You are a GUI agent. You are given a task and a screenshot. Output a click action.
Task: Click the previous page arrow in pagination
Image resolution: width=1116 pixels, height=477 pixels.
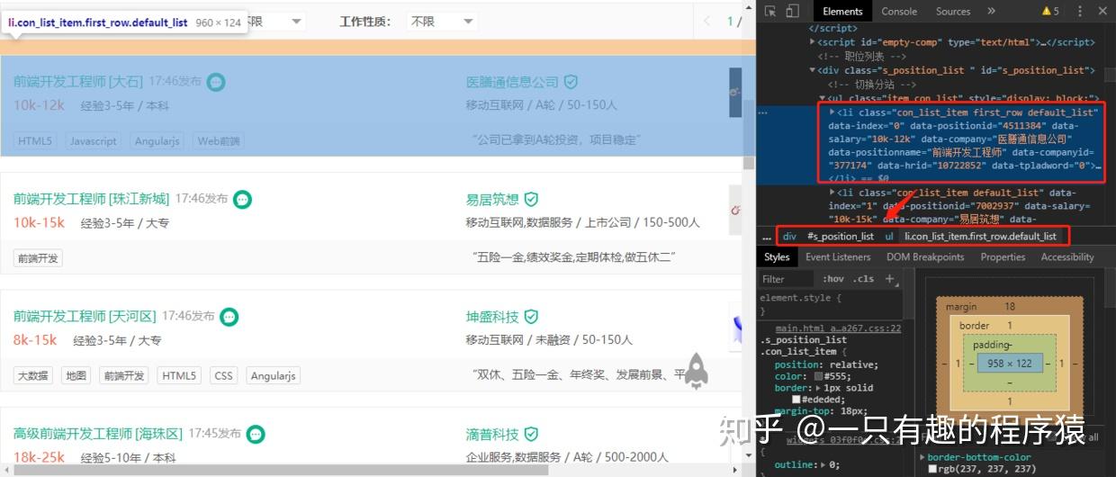[706, 20]
